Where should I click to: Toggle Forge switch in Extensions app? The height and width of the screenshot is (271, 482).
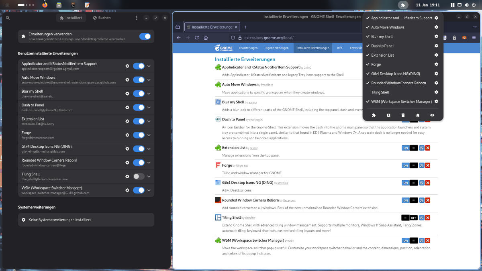pyautogui.click(x=139, y=135)
